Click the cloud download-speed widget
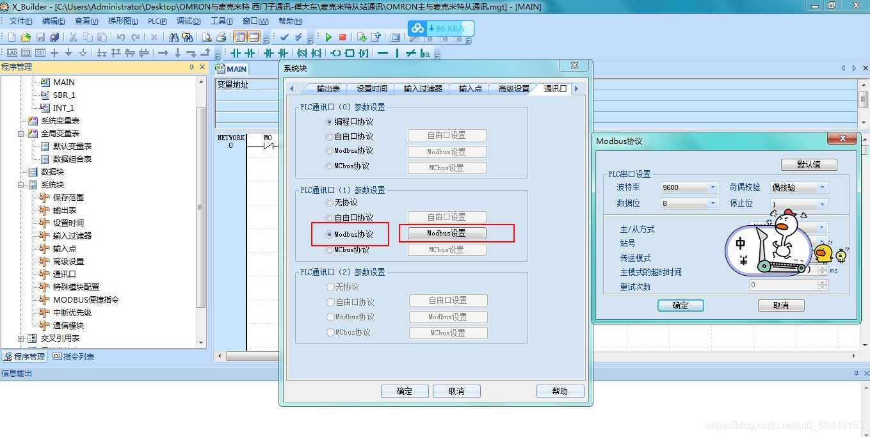The width and height of the screenshot is (870, 437). pos(441,29)
